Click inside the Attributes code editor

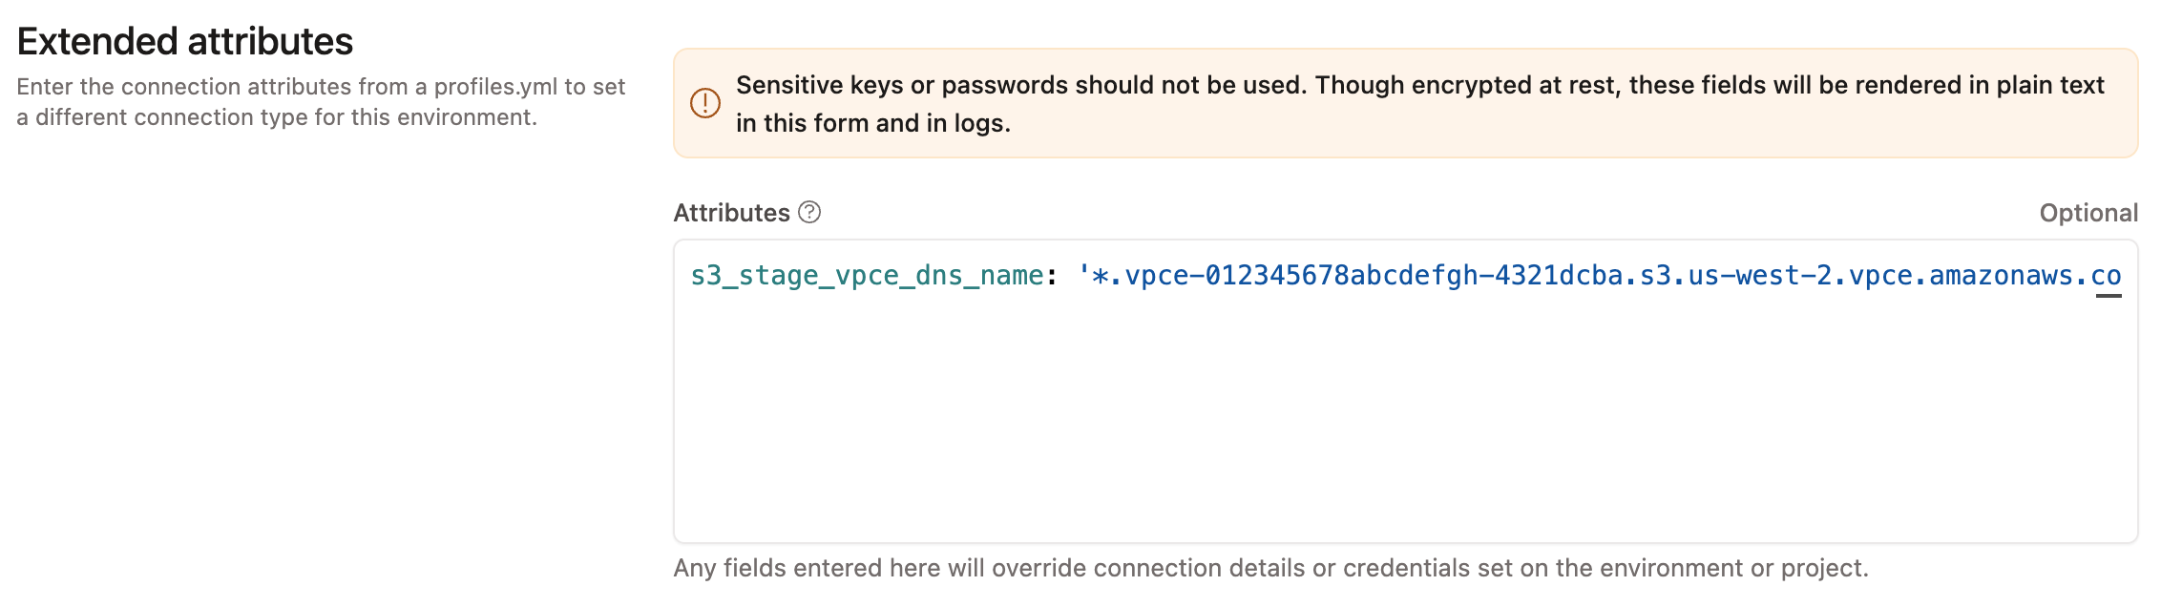(x=1336, y=401)
